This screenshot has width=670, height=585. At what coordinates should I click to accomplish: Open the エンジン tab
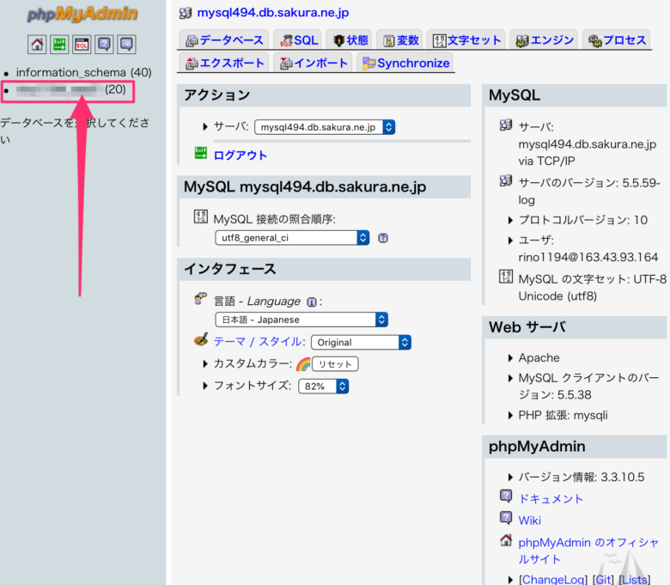point(544,40)
